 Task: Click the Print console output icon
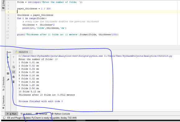coord(14,77)
